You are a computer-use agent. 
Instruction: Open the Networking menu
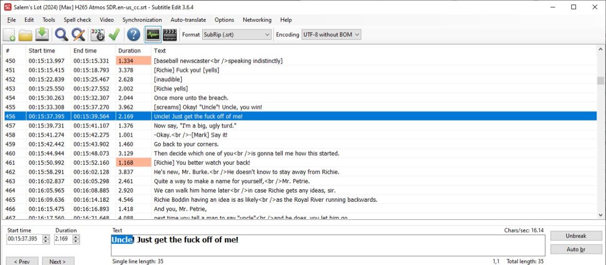click(x=257, y=20)
